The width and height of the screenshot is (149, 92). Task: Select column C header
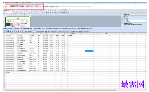point(33,34)
